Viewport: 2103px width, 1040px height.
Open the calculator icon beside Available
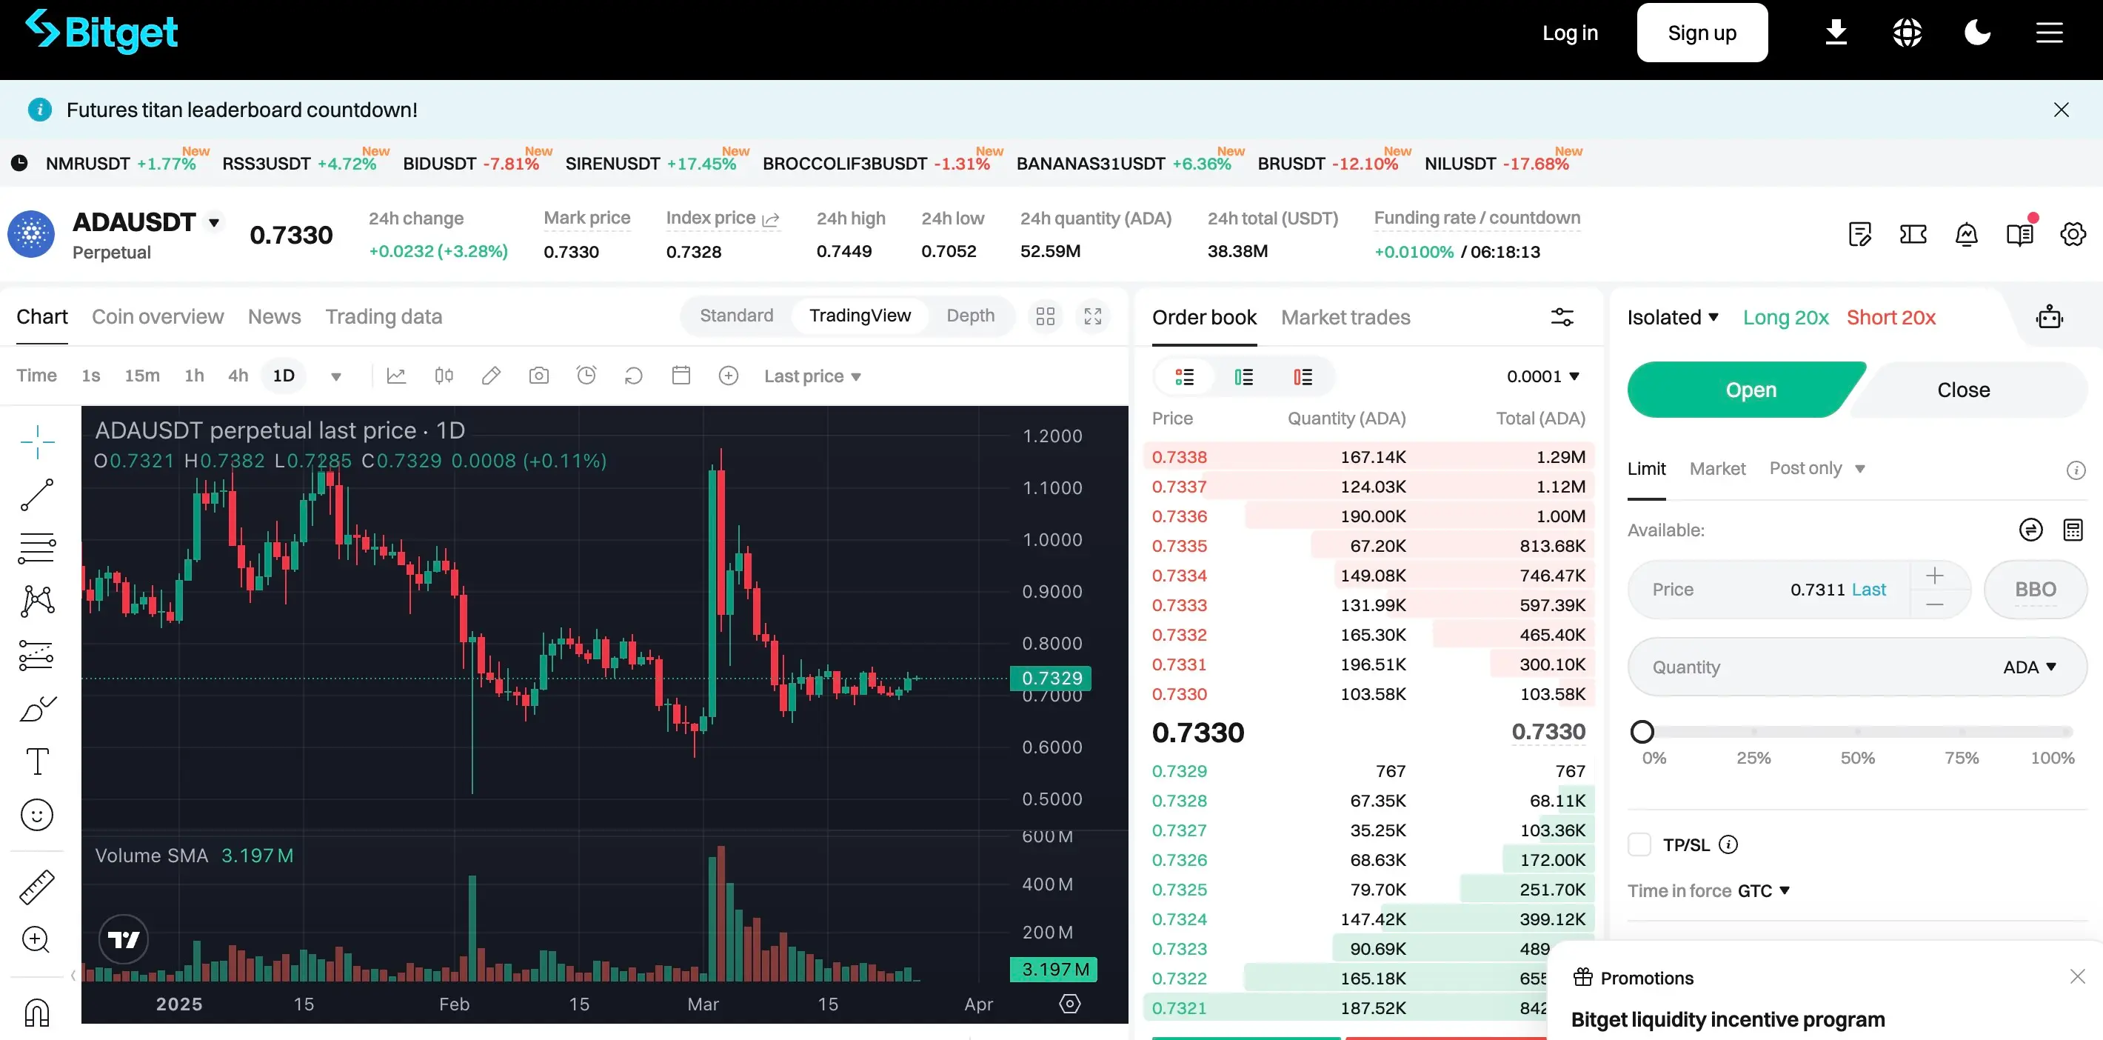tap(2073, 530)
